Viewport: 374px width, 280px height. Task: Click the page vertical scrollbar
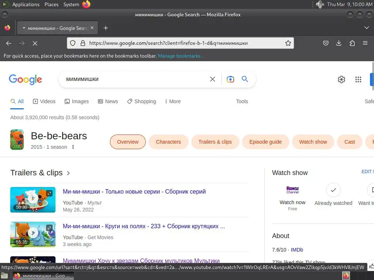coord(373,76)
